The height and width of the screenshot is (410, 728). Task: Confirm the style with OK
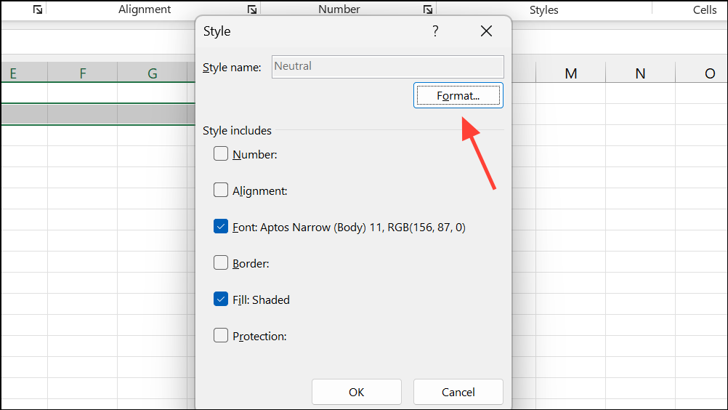356,392
